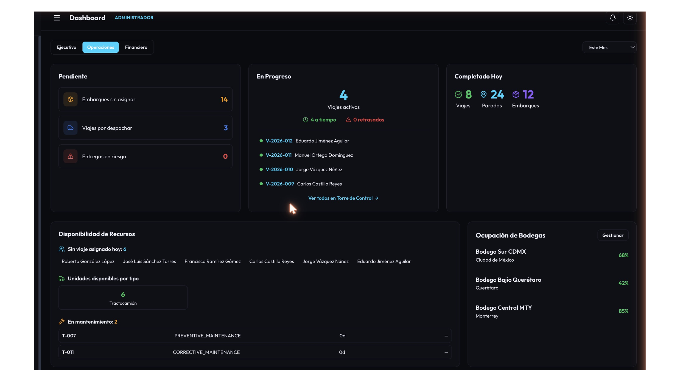This screenshot has width=680, height=381.
Task: Click Bodega Sur CDMX warehouse entry
Action: 552,255
